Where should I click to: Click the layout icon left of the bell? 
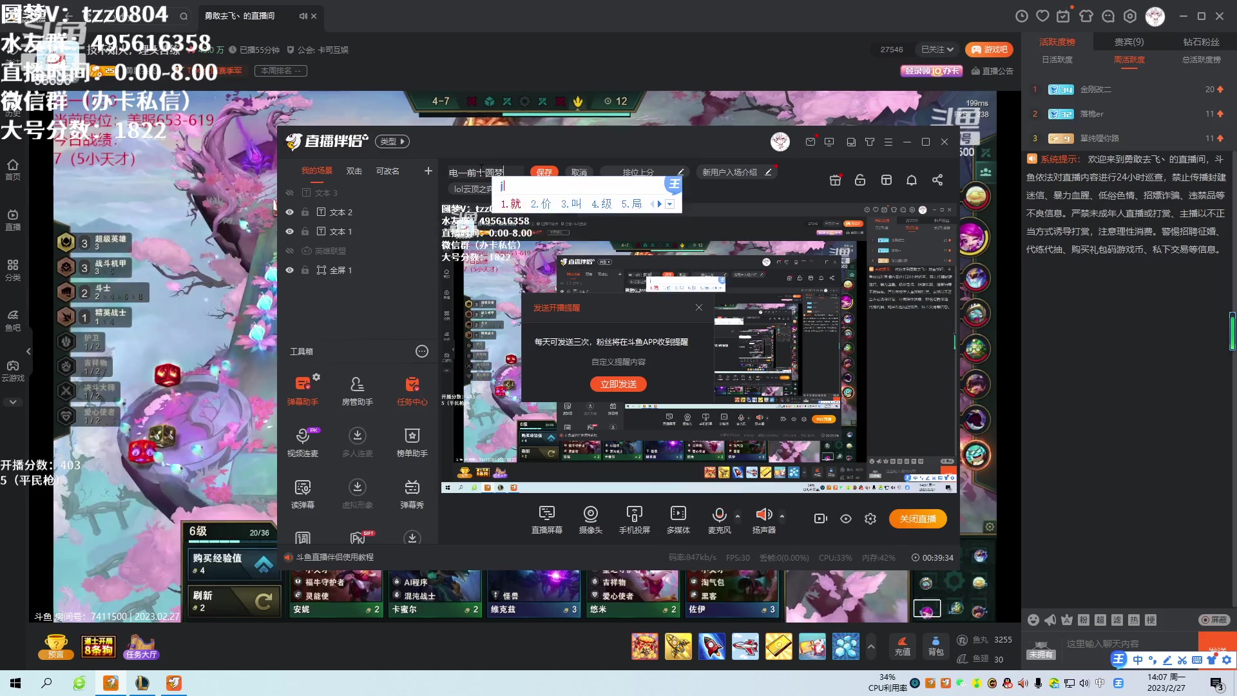coord(887,180)
